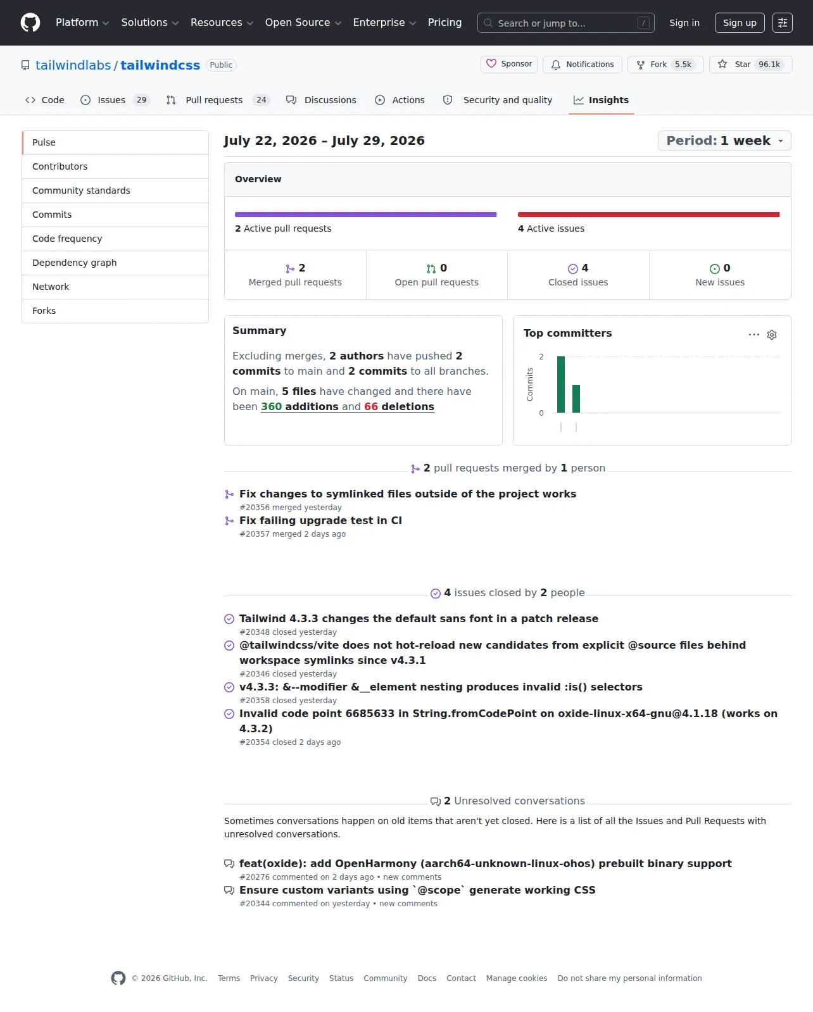Expand the Open Source menu
This screenshot has height=1012, width=813.
303,23
